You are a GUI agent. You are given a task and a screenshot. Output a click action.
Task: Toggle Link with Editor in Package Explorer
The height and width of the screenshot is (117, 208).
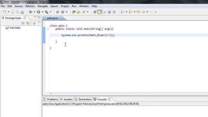(x=28, y=23)
